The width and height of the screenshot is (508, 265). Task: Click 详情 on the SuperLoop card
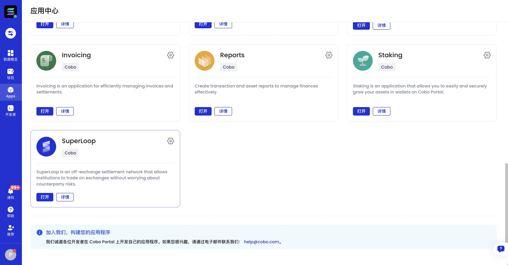(65, 197)
